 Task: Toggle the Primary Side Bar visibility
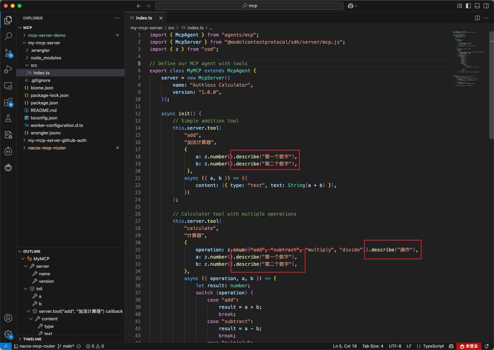coord(468,6)
